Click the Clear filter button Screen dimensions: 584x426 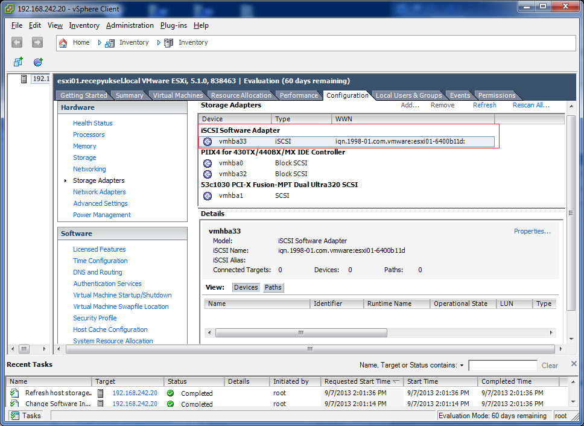click(x=550, y=366)
